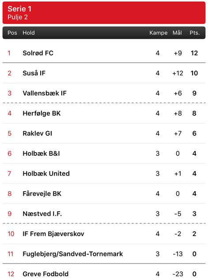
Task: Open the Næstved I.F. entry
Action: pyautogui.click(x=104, y=214)
